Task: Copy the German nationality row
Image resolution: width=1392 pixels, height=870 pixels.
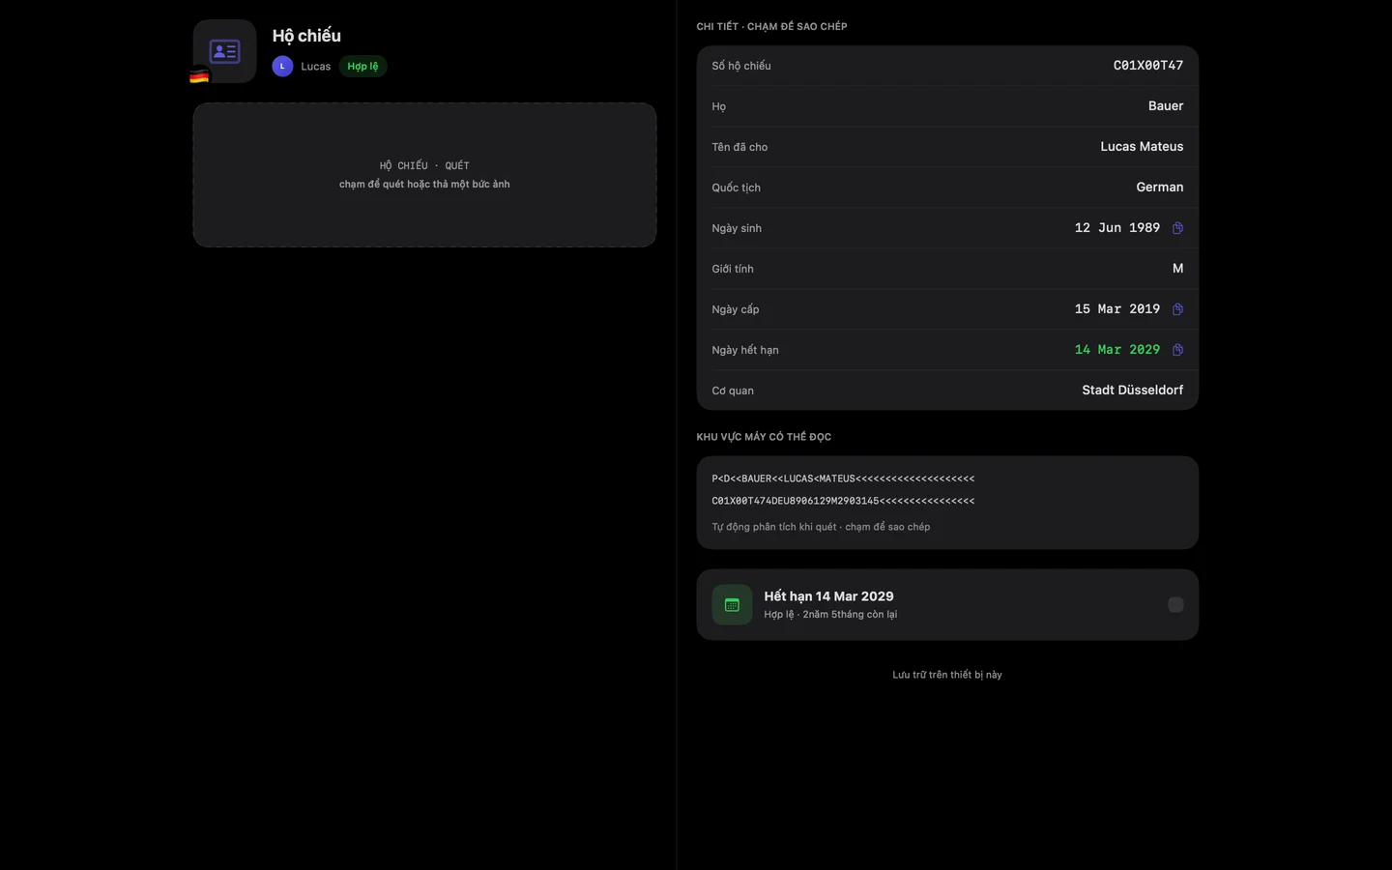Action: point(947,188)
